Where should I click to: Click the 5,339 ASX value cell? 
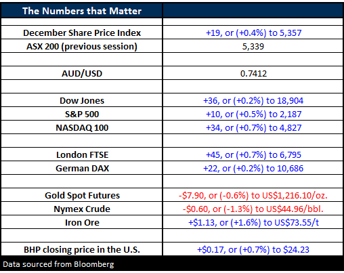coord(253,47)
